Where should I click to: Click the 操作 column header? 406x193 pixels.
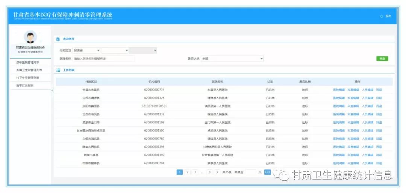click(358, 82)
